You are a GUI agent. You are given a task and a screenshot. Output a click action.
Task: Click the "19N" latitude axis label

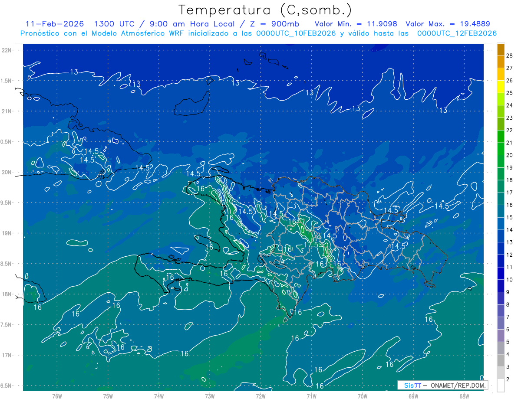pos(7,233)
